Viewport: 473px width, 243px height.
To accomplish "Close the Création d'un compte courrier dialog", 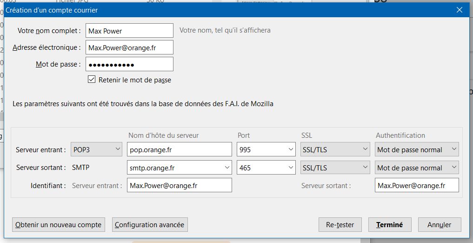I will tap(459, 10).
